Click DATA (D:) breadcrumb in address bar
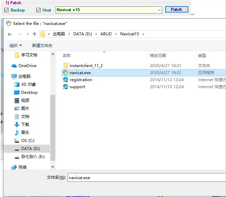This screenshot has height=197, width=226. (82, 34)
